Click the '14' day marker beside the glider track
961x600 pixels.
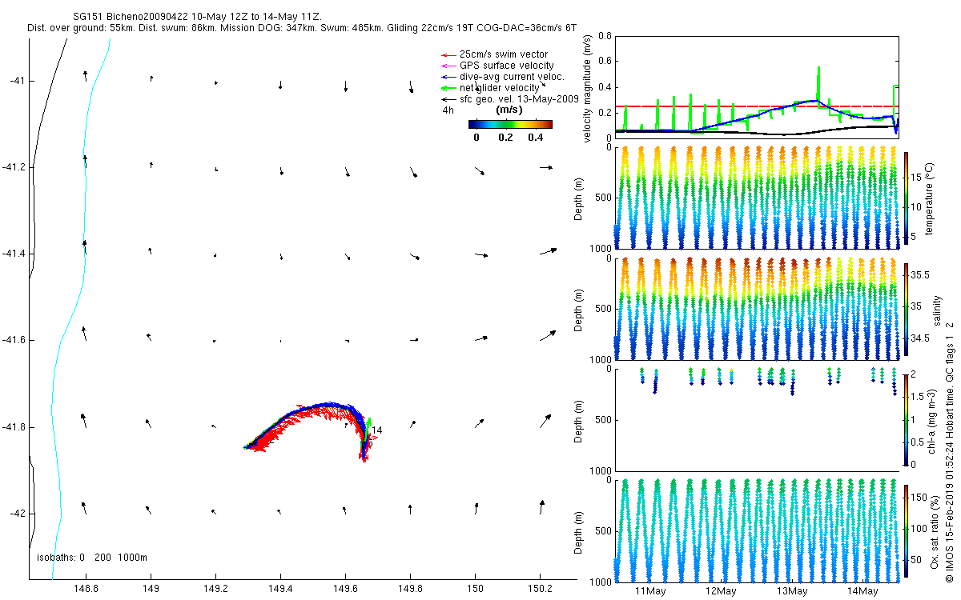point(377,430)
